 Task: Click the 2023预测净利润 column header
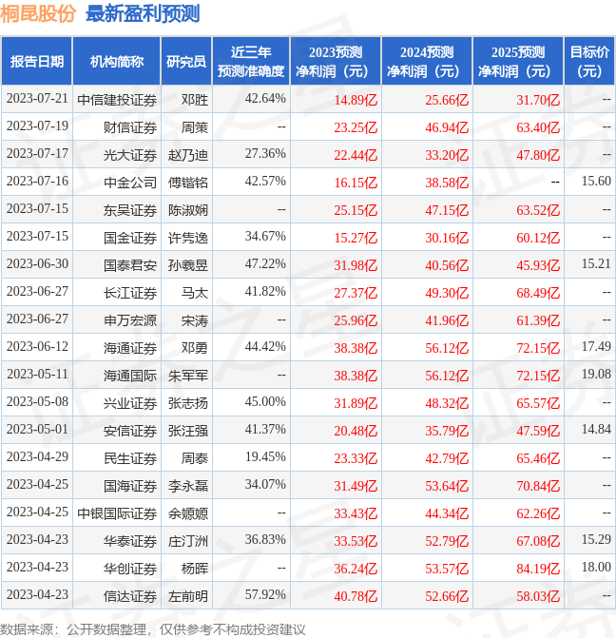pos(336,61)
